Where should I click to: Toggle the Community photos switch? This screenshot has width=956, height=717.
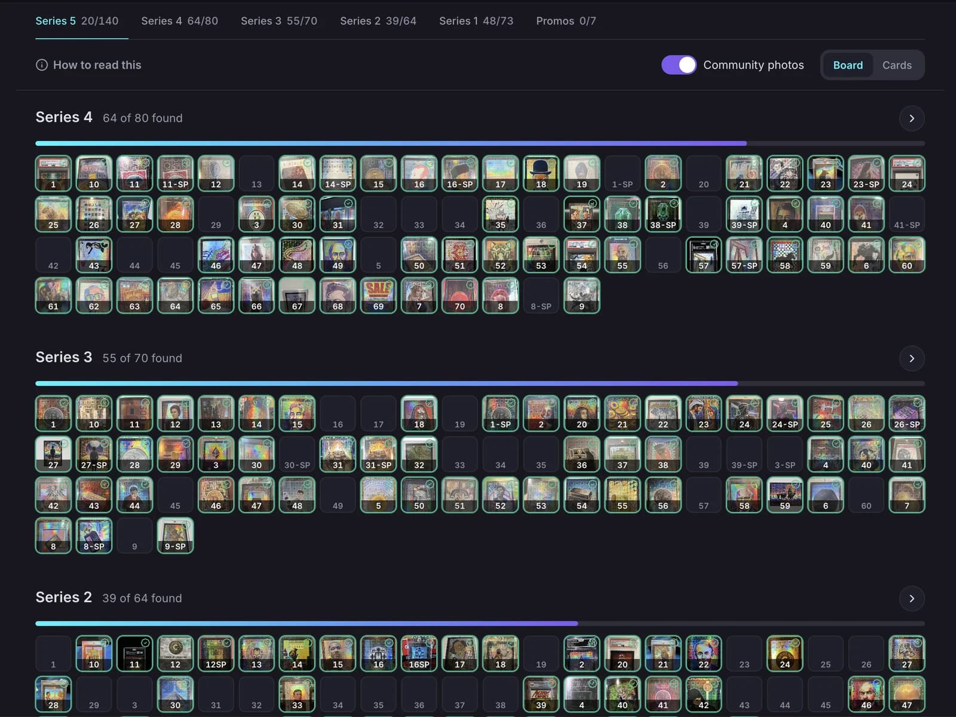click(x=679, y=65)
